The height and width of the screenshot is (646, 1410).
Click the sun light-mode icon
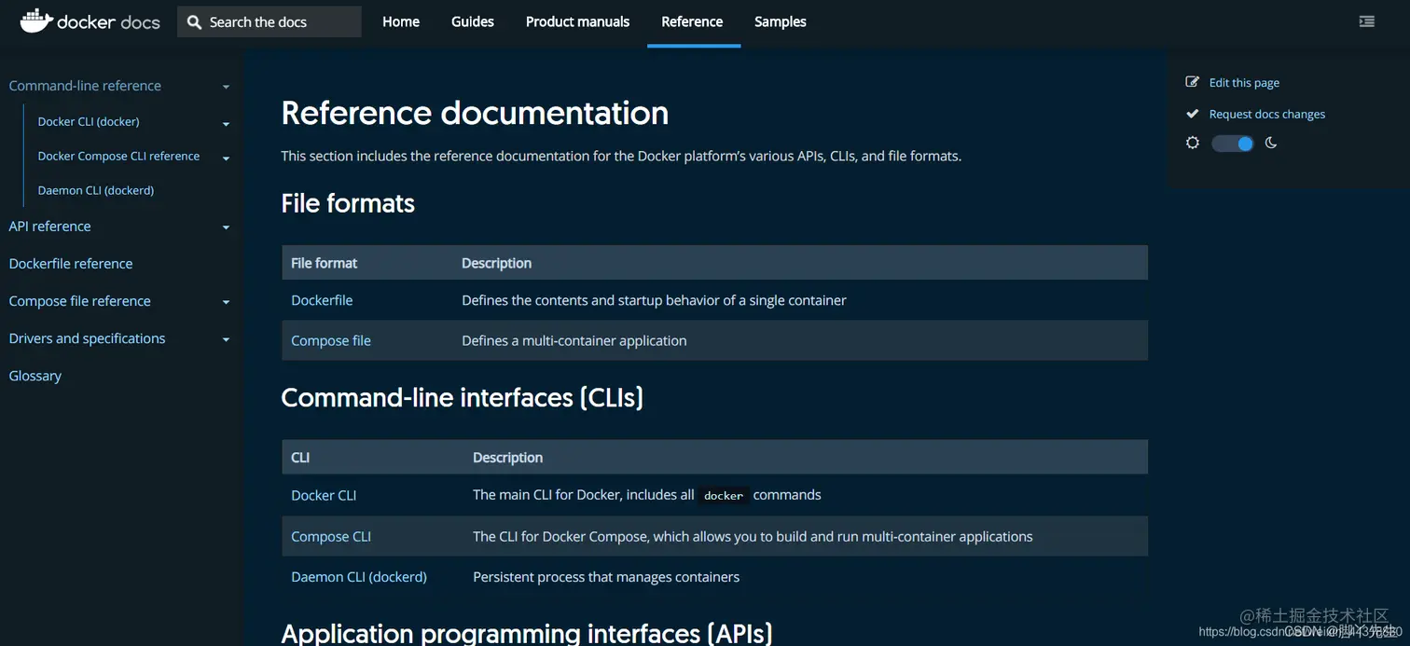tap(1192, 143)
